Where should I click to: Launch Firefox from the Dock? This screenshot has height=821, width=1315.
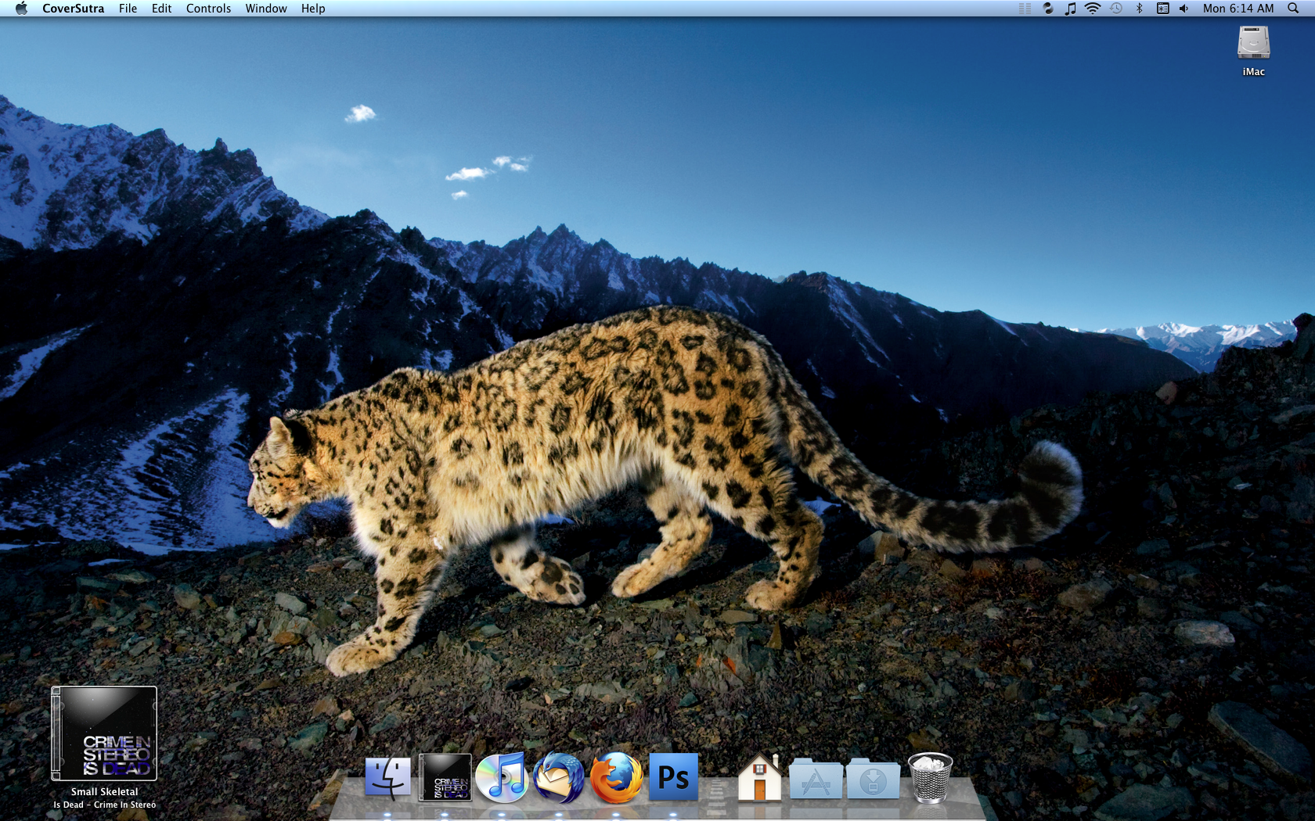coord(616,778)
